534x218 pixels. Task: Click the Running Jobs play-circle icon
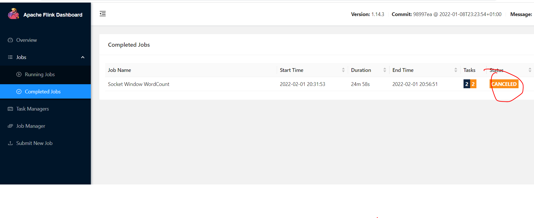tap(19, 74)
